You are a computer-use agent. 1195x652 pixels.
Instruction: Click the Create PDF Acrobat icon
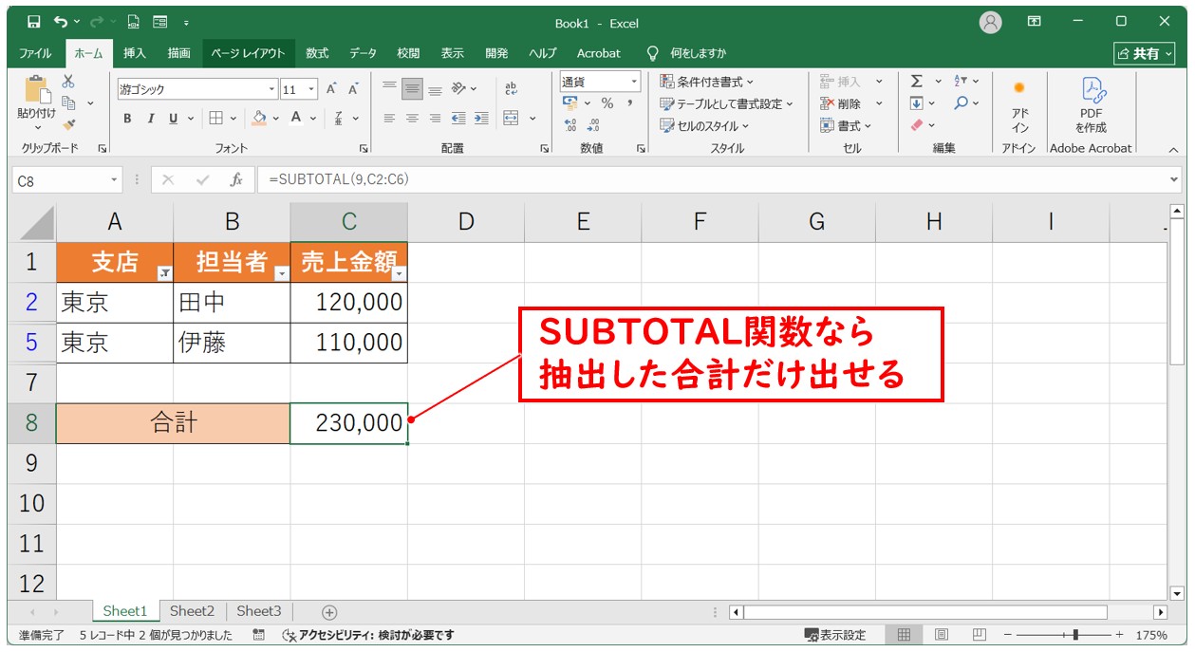pos(1091,103)
